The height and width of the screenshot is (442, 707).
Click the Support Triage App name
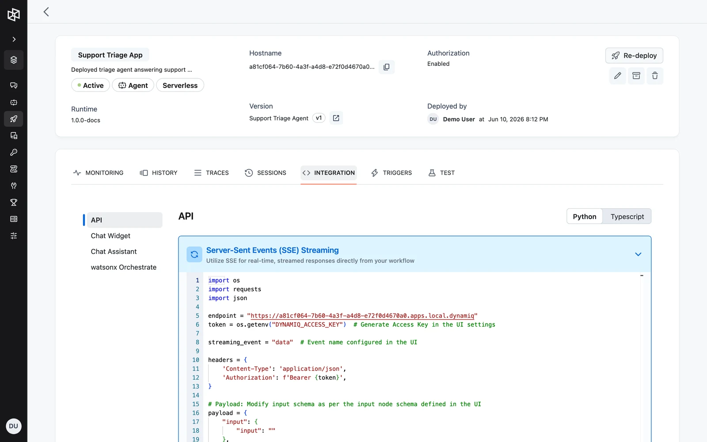click(x=110, y=55)
